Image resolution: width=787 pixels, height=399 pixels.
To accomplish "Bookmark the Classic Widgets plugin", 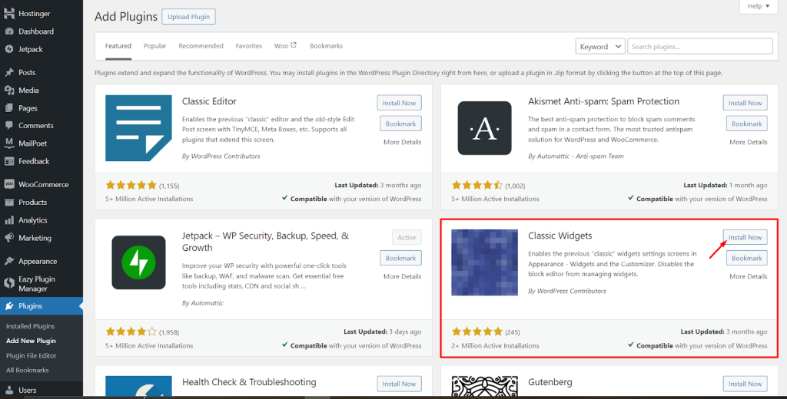I will (x=746, y=258).
